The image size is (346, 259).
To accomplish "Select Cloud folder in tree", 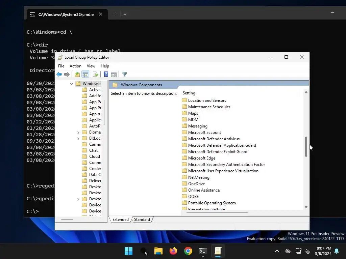I will (91, 156).
